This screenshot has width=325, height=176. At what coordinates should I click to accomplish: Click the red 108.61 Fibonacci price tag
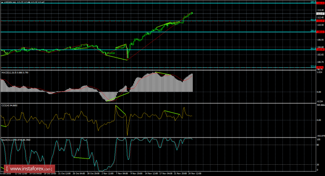coord(320,32)
